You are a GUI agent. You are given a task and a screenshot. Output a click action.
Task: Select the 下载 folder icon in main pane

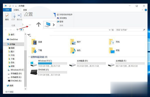(34, 50)
